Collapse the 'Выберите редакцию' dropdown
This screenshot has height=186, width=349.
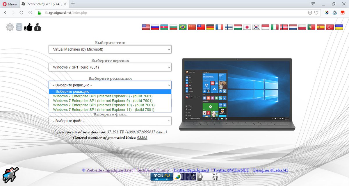click(x=110, y=85)
